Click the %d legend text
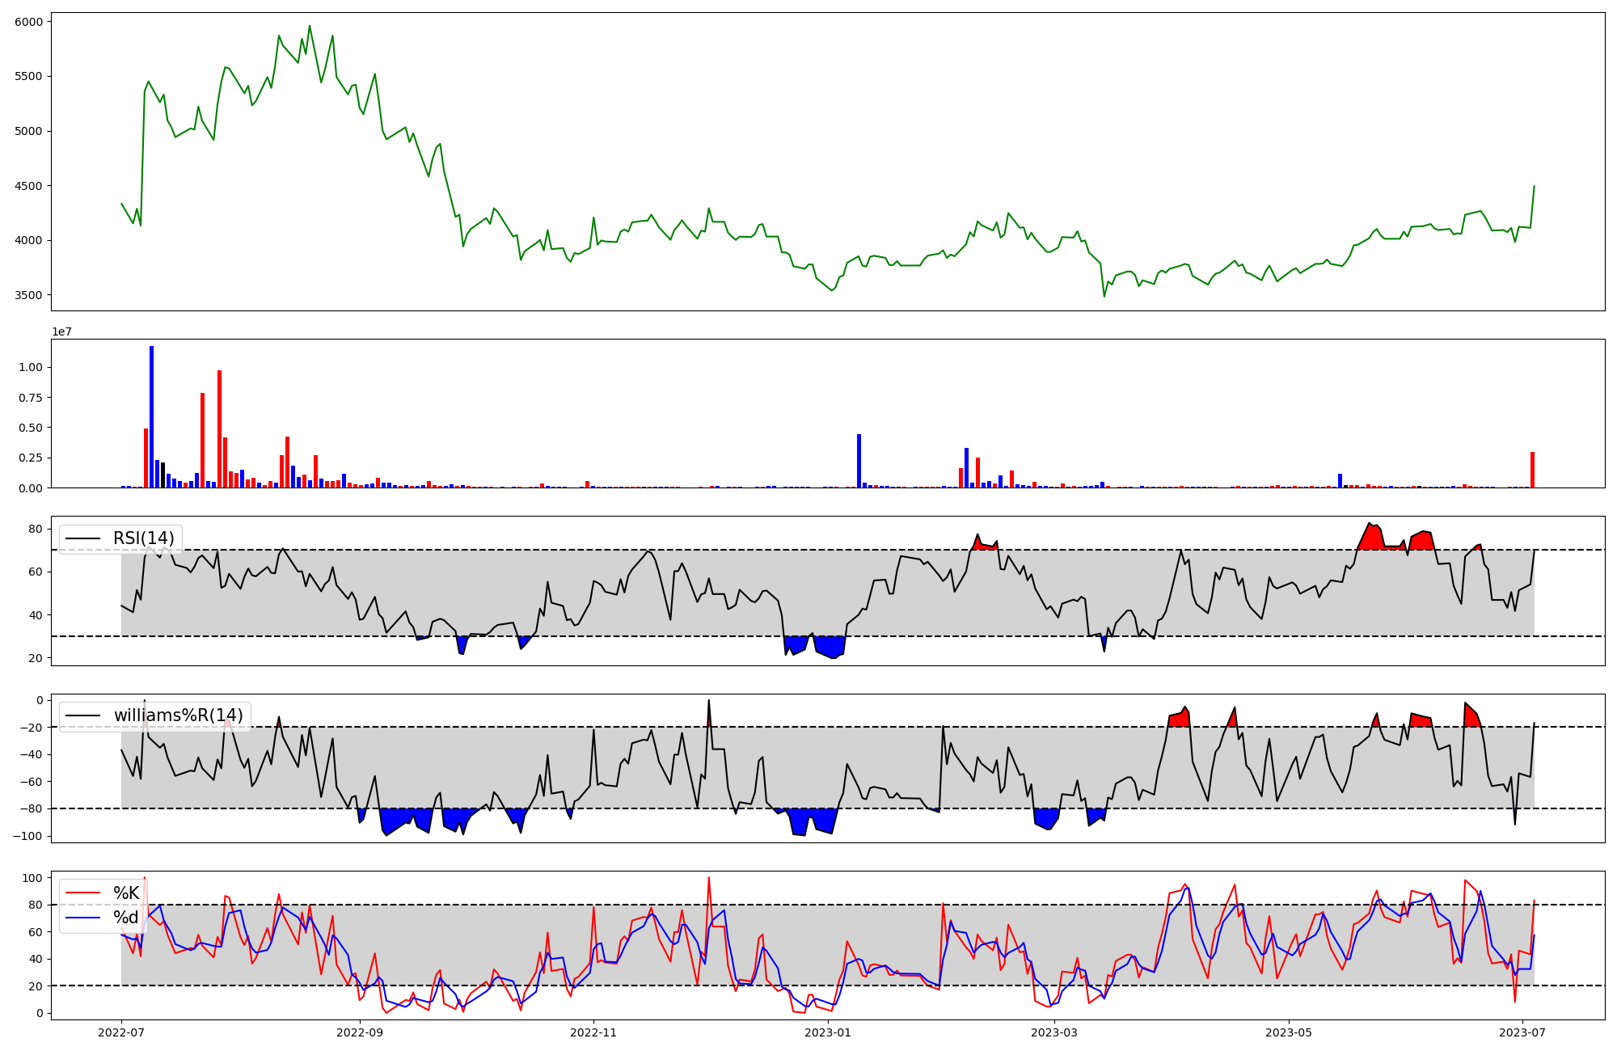Viewport: 1617px width, 1051px height. coord(126,918)
